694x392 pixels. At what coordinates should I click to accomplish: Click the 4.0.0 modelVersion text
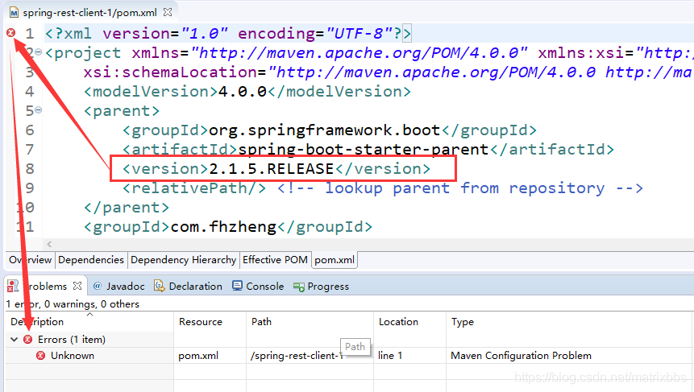[243, 92]
